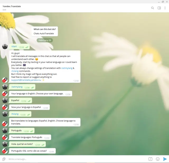Screen dimensions: 169x163
Task: Open the three-dot chat options menu
Action: click(x=165, y=8)
